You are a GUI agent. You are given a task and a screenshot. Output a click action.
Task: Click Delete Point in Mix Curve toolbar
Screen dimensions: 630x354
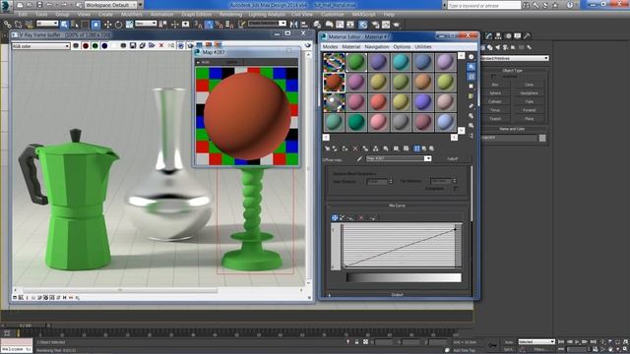(361, 217)
